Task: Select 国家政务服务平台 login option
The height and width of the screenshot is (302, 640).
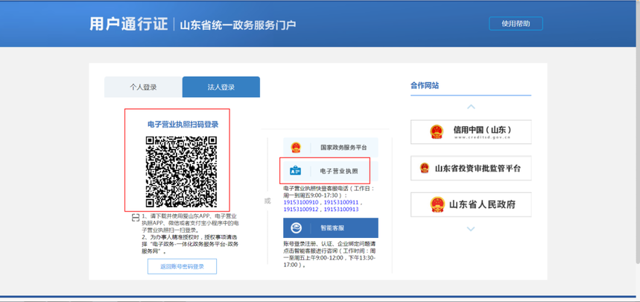Action: (x=330, y=148)
